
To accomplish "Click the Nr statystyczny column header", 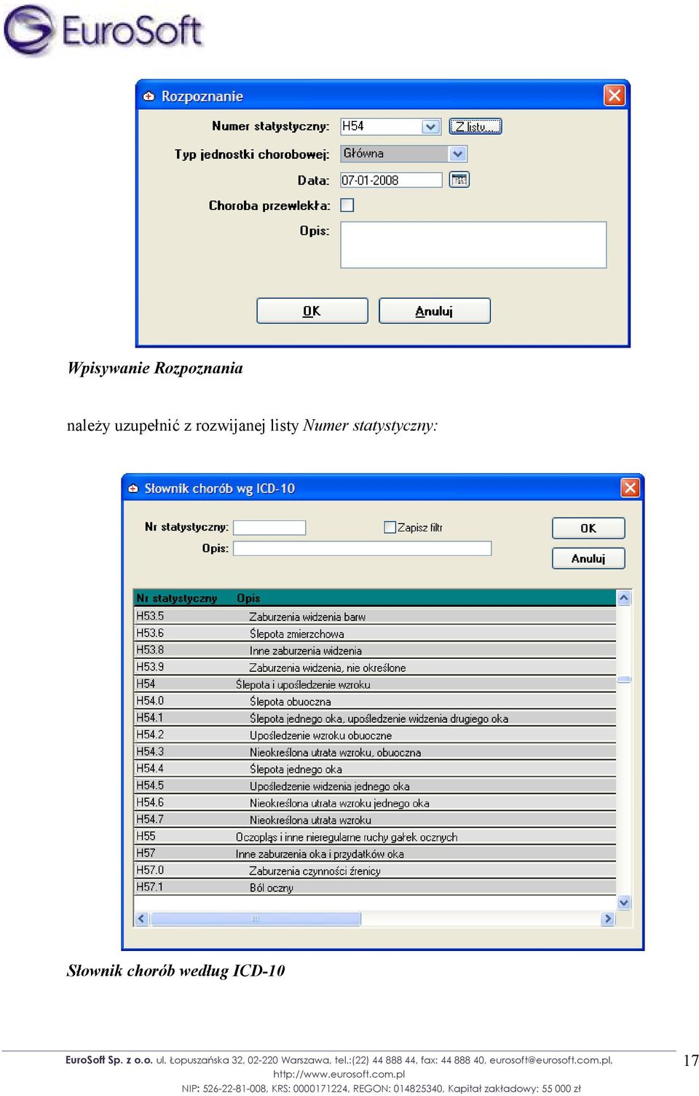I will pos(177,598).
